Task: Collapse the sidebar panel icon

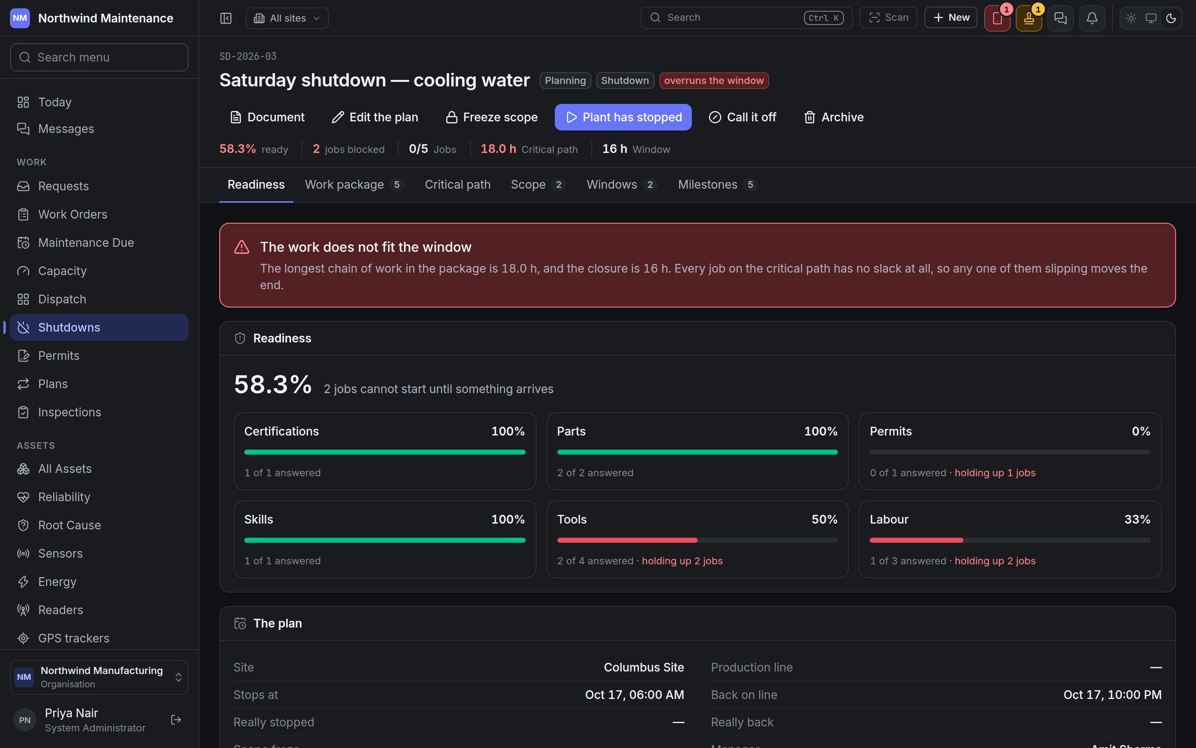Action: coord(226,18)
